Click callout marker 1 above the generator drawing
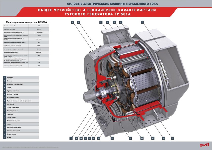212x150 pixels. [x=72, y=22]
